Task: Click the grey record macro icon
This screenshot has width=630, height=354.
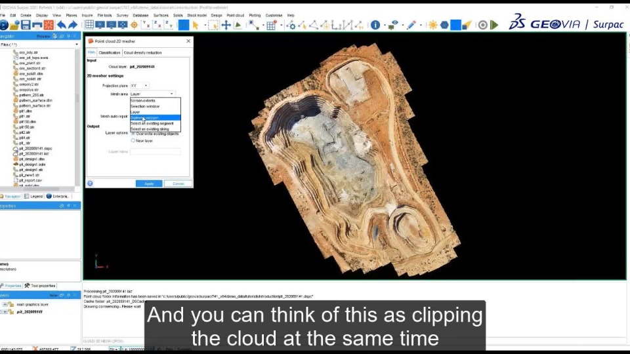Action: point(483,25)
